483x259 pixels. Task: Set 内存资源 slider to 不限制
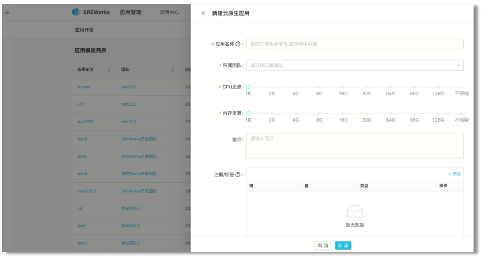pyautogui.click(x=462, y=113)
